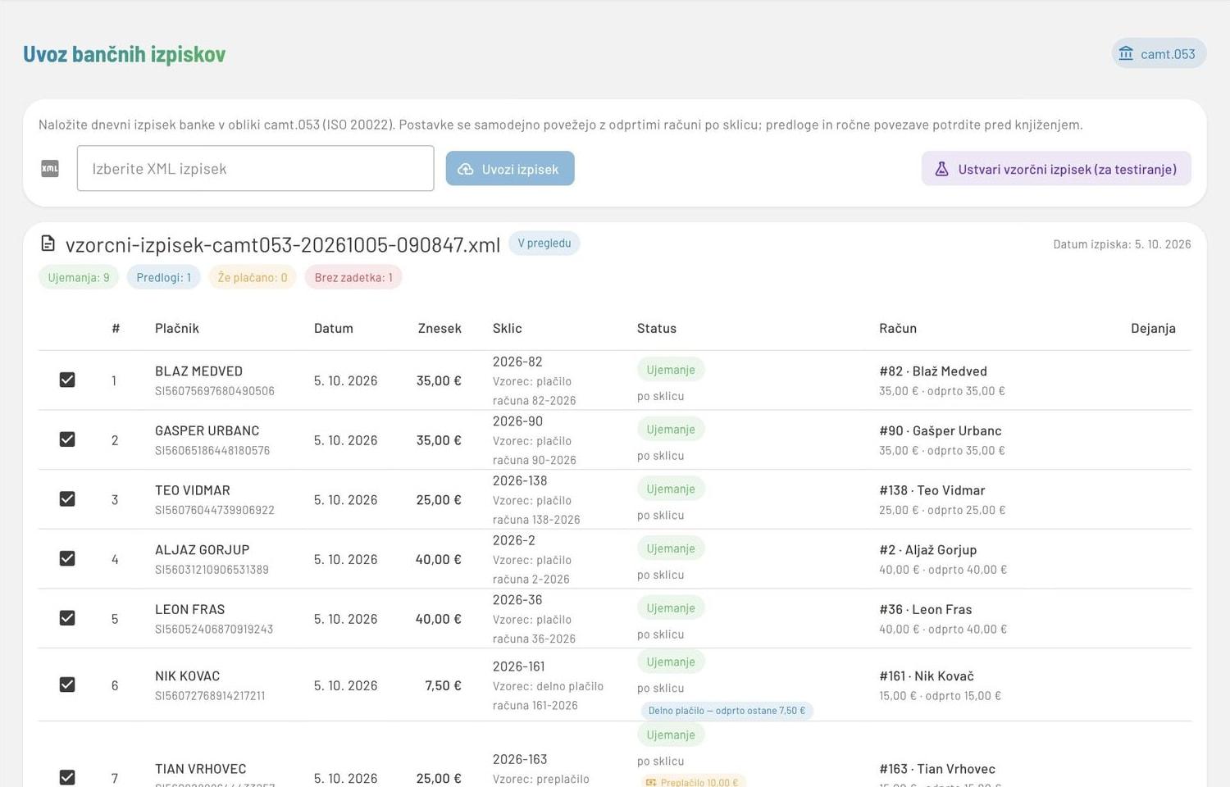Toggle the checkbox for Aljaz Gorjup
The image size is (1230, 787).
tap(67, 558)
